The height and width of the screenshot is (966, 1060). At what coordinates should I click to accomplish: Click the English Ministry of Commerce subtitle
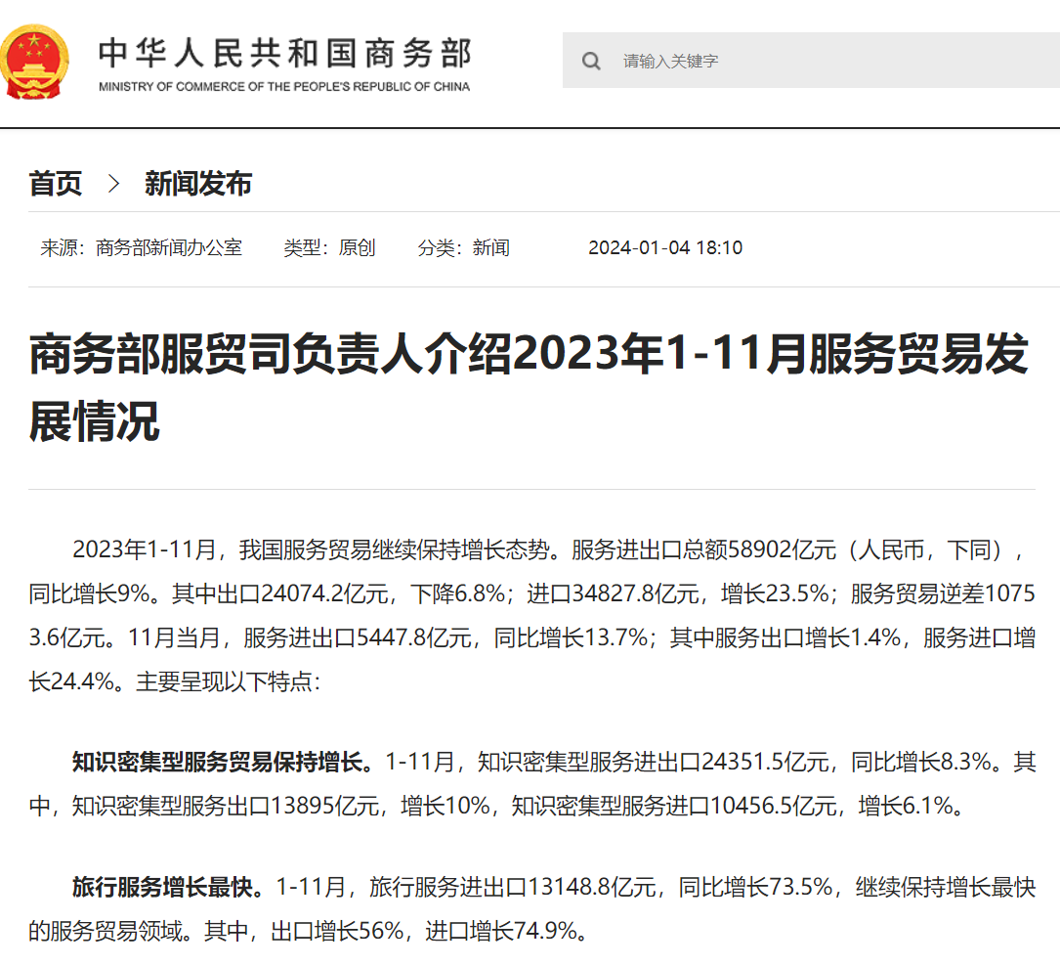pyautogui.click(x=284, y=87)
